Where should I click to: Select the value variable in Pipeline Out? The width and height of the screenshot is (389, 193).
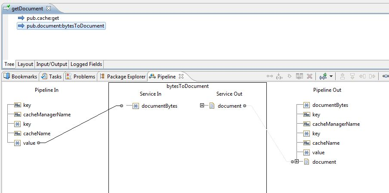(x=318, y=152)
